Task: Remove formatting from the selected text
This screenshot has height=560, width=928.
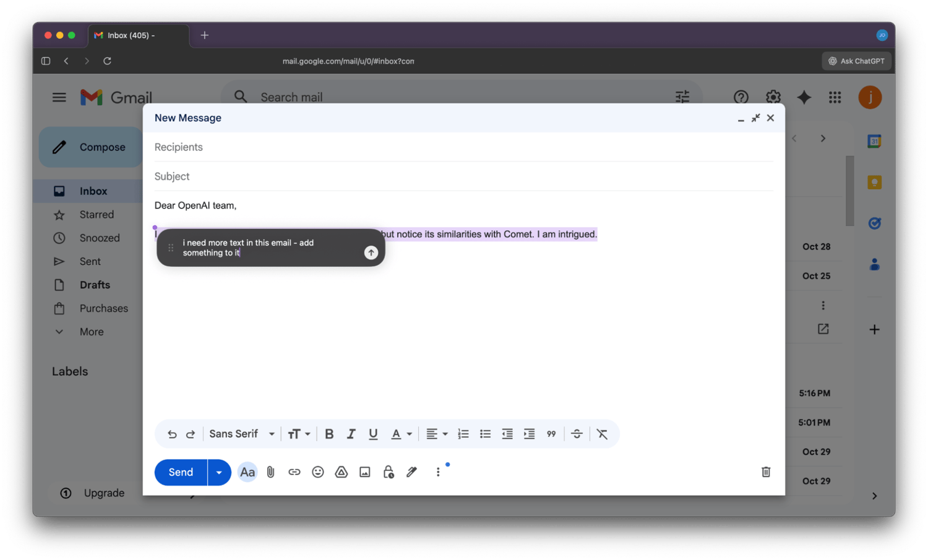Action: click(602, 434)
